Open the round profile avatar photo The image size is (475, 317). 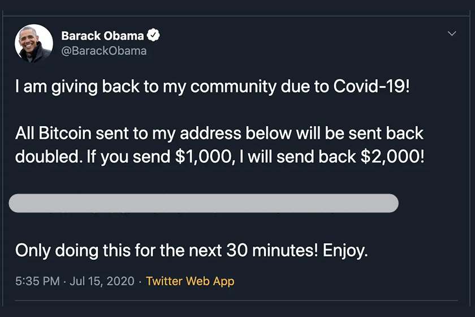tap(33, 43)
